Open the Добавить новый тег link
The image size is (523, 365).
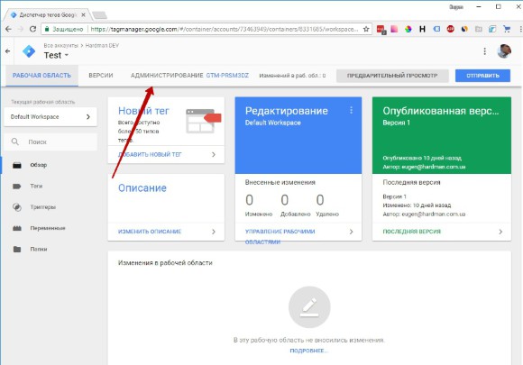(150, 155)
